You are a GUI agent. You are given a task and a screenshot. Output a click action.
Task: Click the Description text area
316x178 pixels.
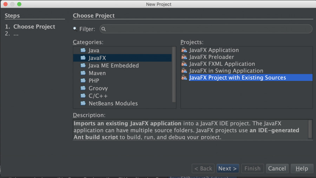(x=190, y=129)
